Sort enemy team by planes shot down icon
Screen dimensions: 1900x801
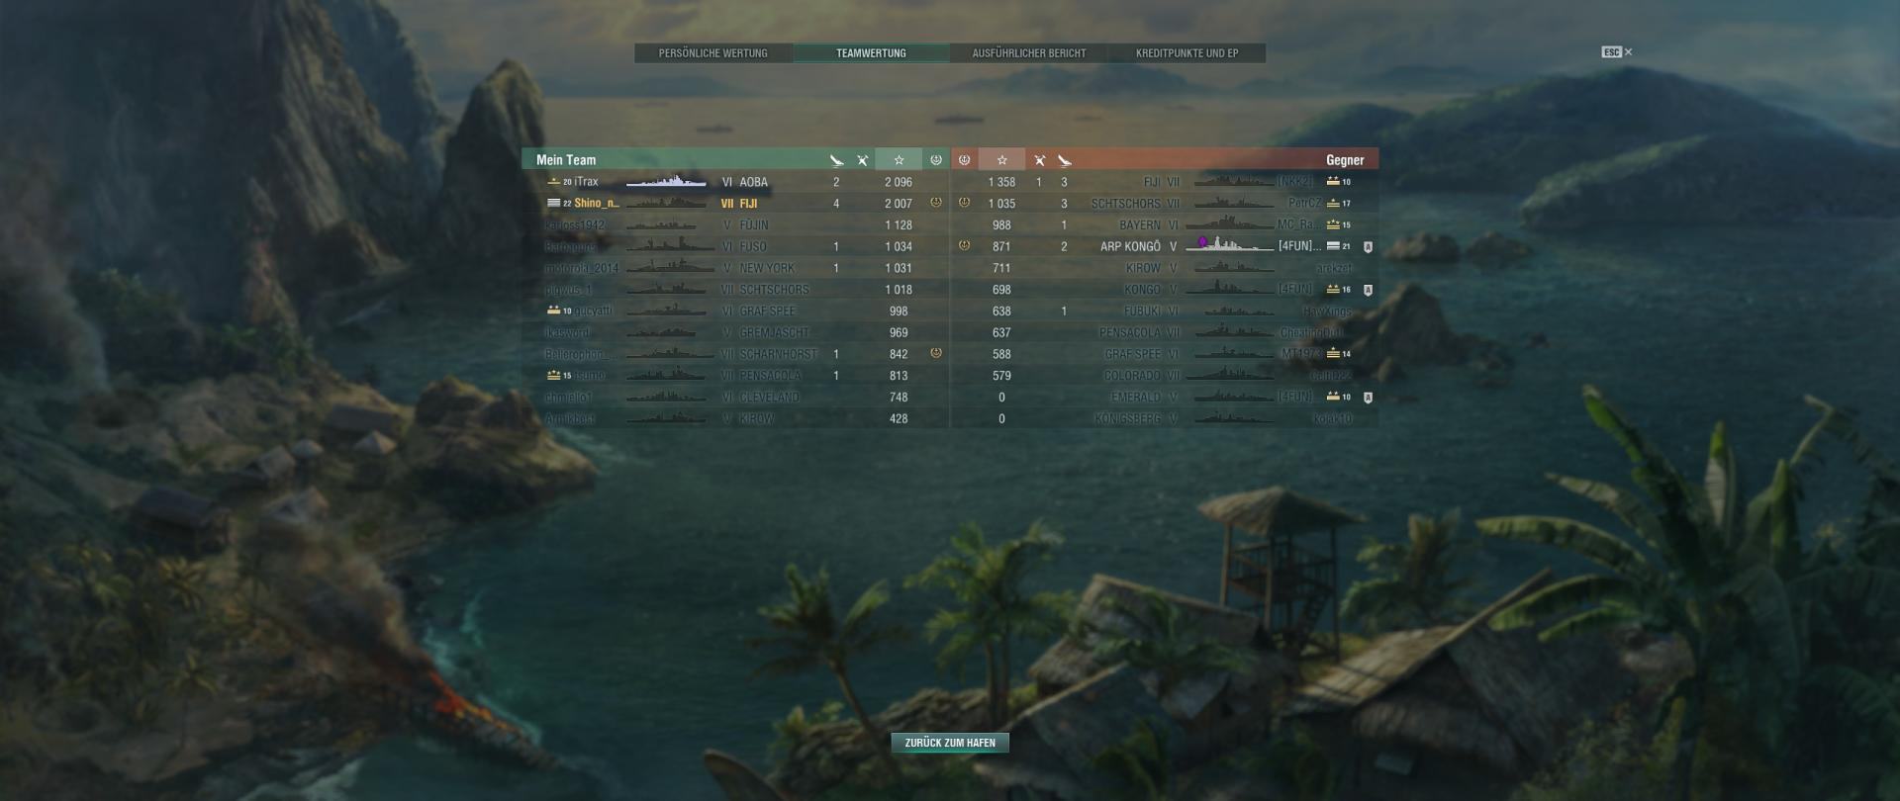tap(1039, 160)
